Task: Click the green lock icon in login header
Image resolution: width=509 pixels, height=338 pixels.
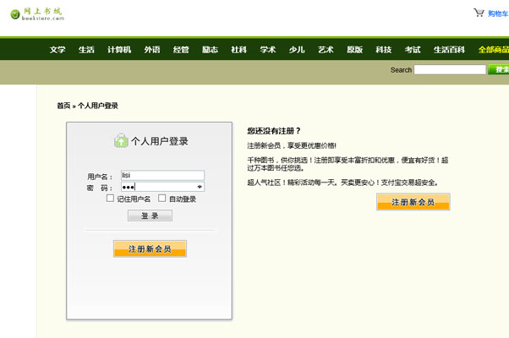Action: (119, 141)
